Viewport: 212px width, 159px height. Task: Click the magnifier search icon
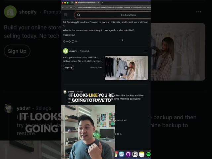79,15
